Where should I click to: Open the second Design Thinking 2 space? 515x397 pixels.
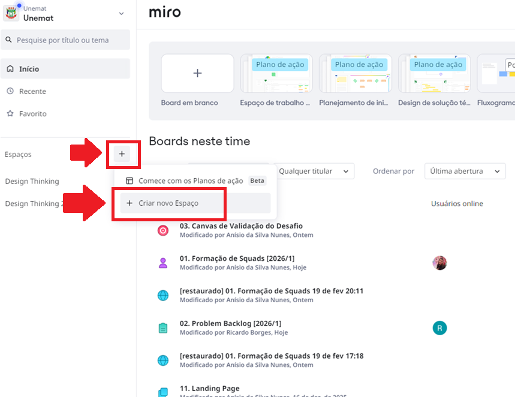(x=35, y=203)
